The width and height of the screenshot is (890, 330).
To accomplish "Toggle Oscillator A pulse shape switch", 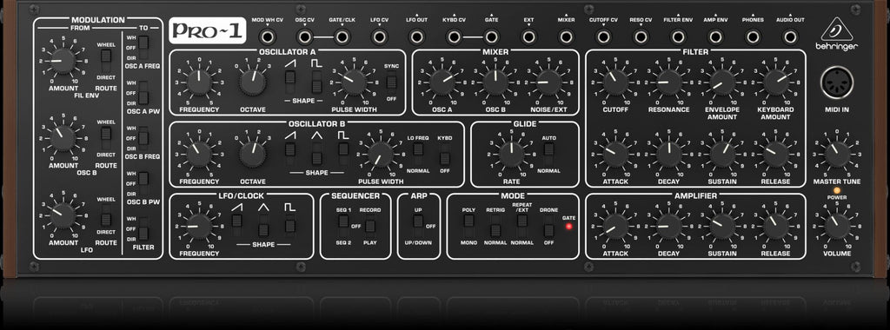I will pyautogui.click(x=316, y=82).
